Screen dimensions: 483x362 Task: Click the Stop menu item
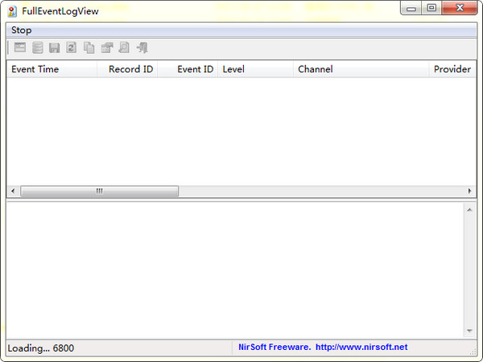pyautogui.click(x=22, y=30)
